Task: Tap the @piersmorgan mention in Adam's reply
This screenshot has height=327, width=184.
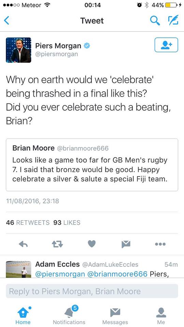Action: click(60, 274)
